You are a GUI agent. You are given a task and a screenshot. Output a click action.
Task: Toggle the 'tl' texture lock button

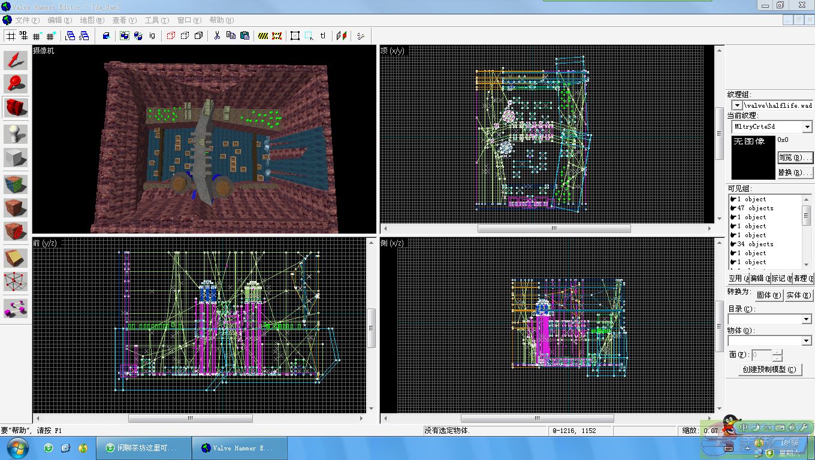pos(323,36)
